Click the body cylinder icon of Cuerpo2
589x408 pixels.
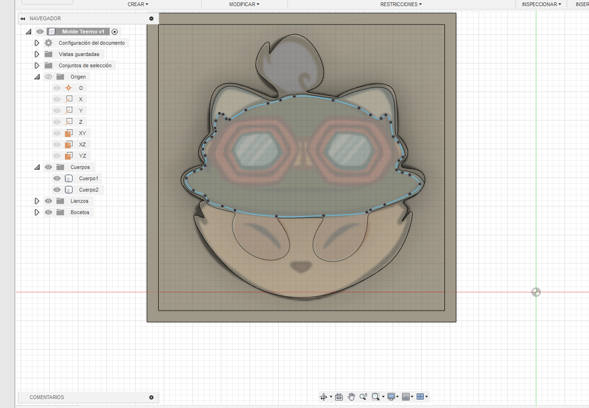(x=68, y=190)
